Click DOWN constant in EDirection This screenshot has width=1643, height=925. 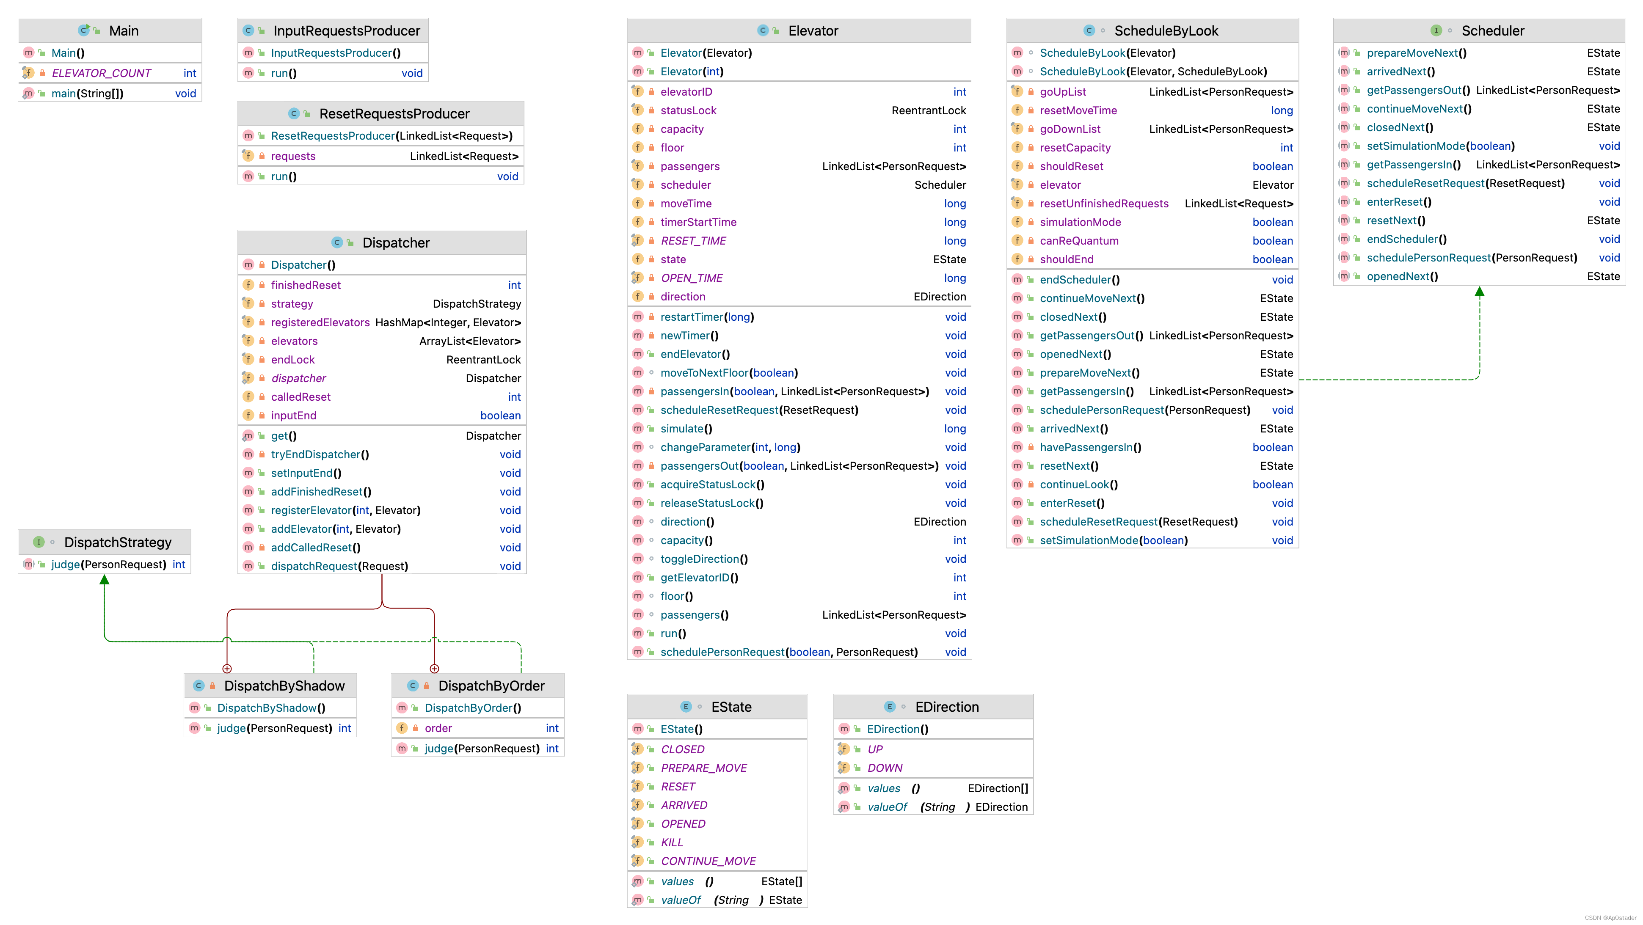point(933,768)
